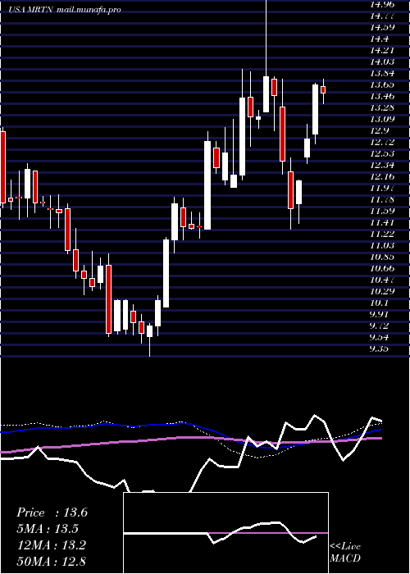Click the 13.65 price axis label
The height and width of the screenshot is (574, 410).
coord(382,84)
